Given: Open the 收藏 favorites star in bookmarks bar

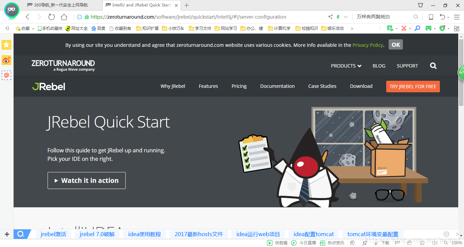Looking at the screenshot, I should 23,28.
